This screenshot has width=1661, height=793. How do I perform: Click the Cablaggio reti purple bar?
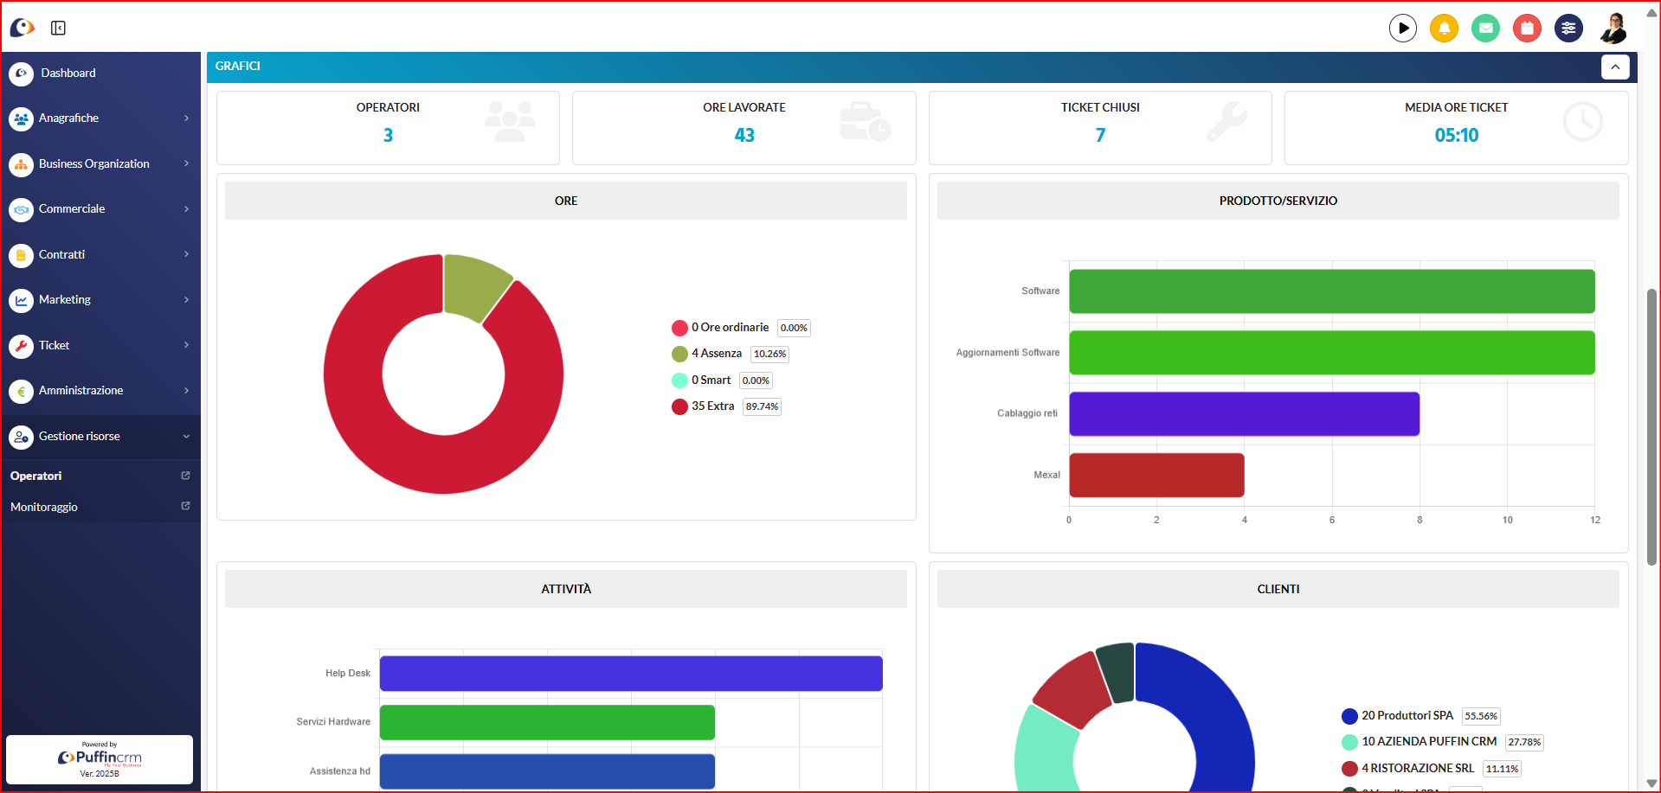tap(1244, 414)
